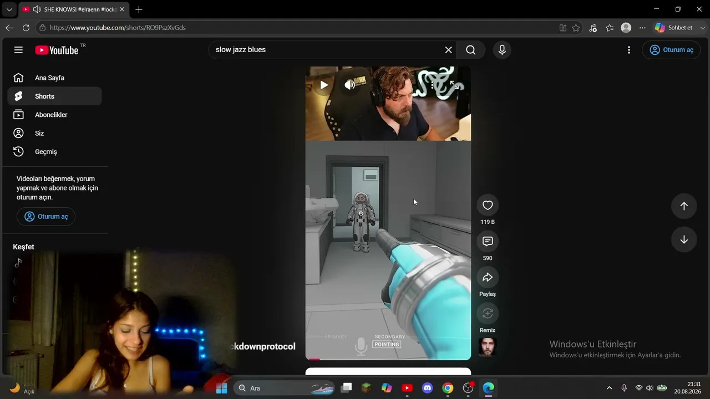Screen dimensions: 710x399
Task: Close the SHE KNOWS! browser tab
Action: pos(122,9)
